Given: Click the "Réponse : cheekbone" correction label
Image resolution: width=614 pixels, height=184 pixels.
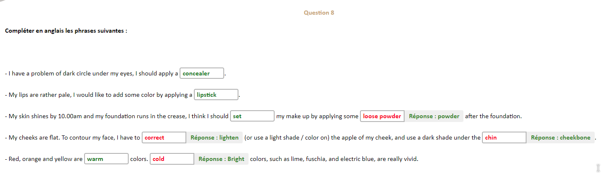Looking at the screenshot, I should 561,137.
